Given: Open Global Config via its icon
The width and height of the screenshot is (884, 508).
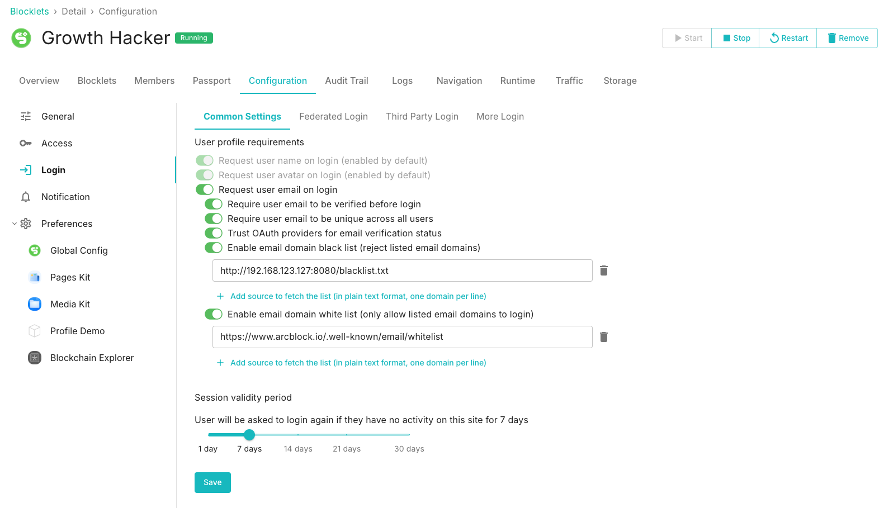Looking at the screenshot, I should 35,250.
